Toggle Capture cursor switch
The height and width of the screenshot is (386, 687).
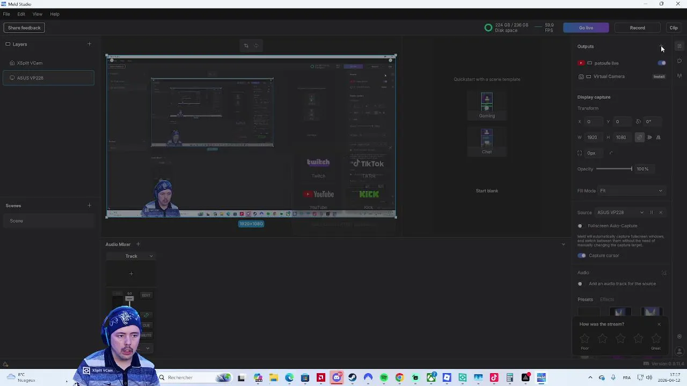(582, 256)
